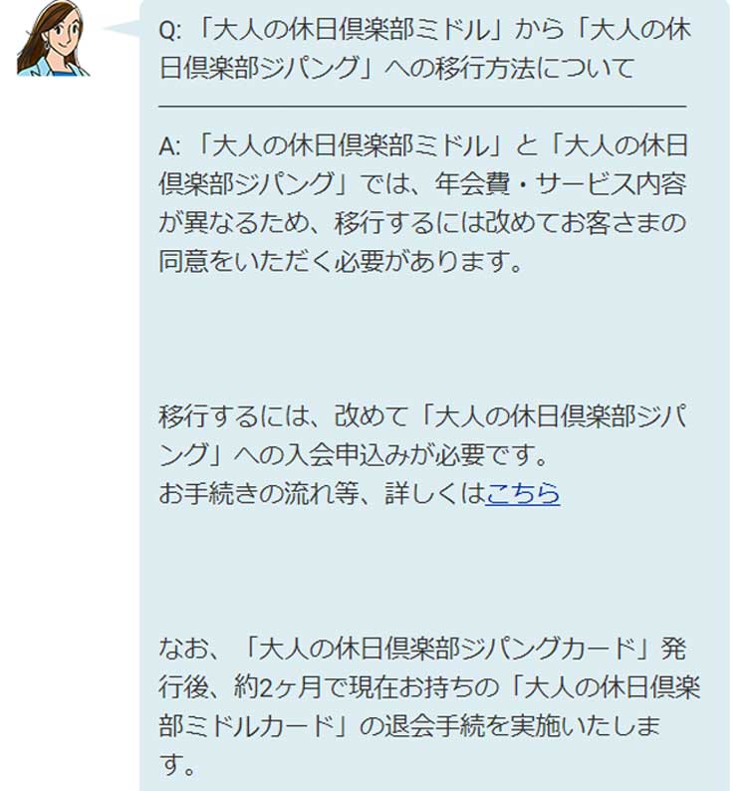Click the answer paragraph starting with A:
Screen dimensions: 747x791
pyautogui.click(x=422, y=203)
